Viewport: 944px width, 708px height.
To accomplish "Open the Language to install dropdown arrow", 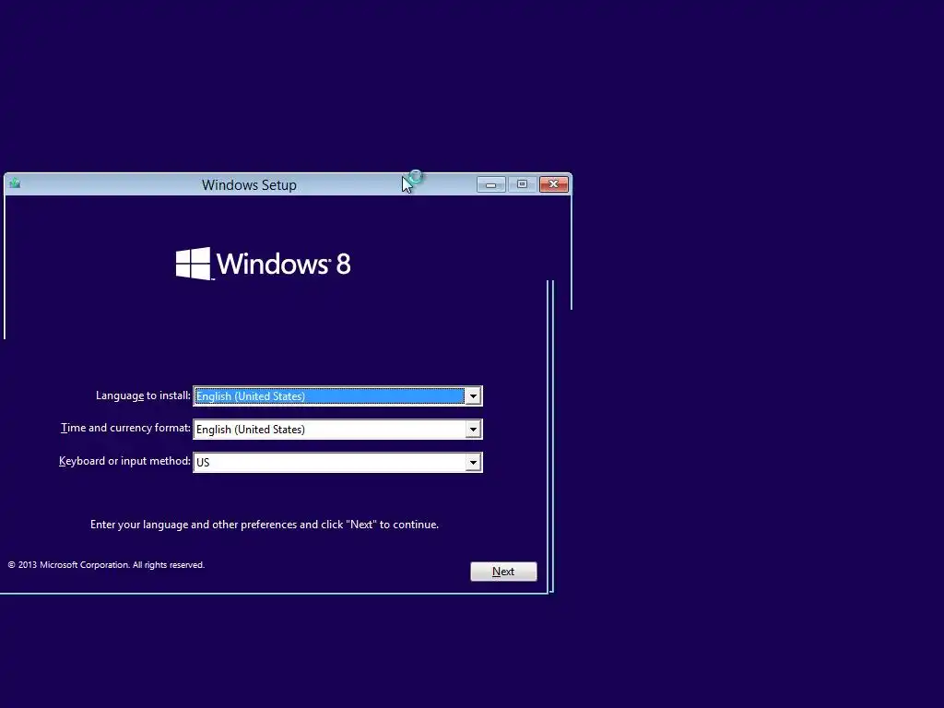I will 473,396.
